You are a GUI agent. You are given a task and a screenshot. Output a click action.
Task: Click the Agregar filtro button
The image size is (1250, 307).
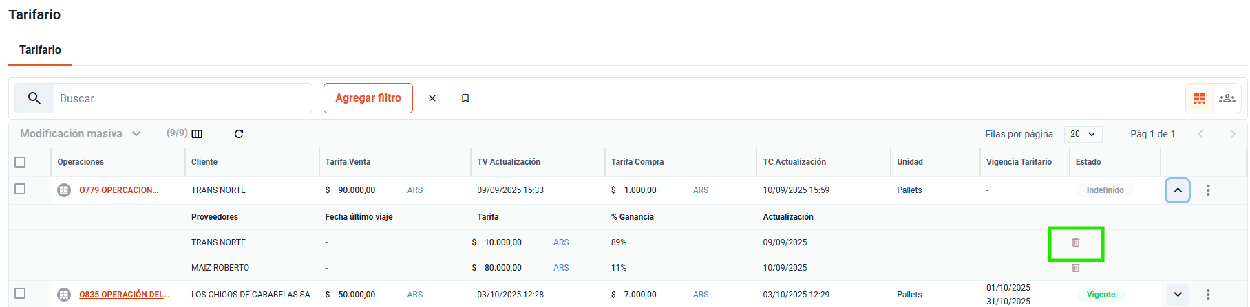368,98
